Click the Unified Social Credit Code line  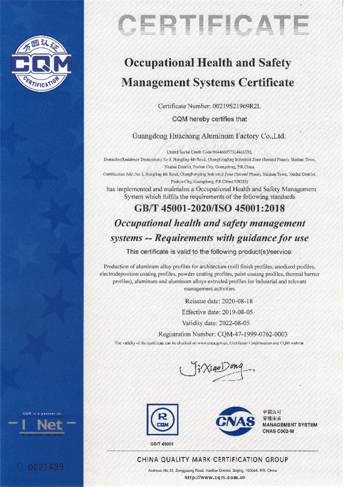(x=209, y=152)
